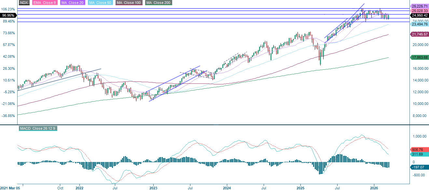Click the pink 25,028.33 EMA price badge
Image resolution: width=429 pixels, height=190 pixels.
click(419, 10)
